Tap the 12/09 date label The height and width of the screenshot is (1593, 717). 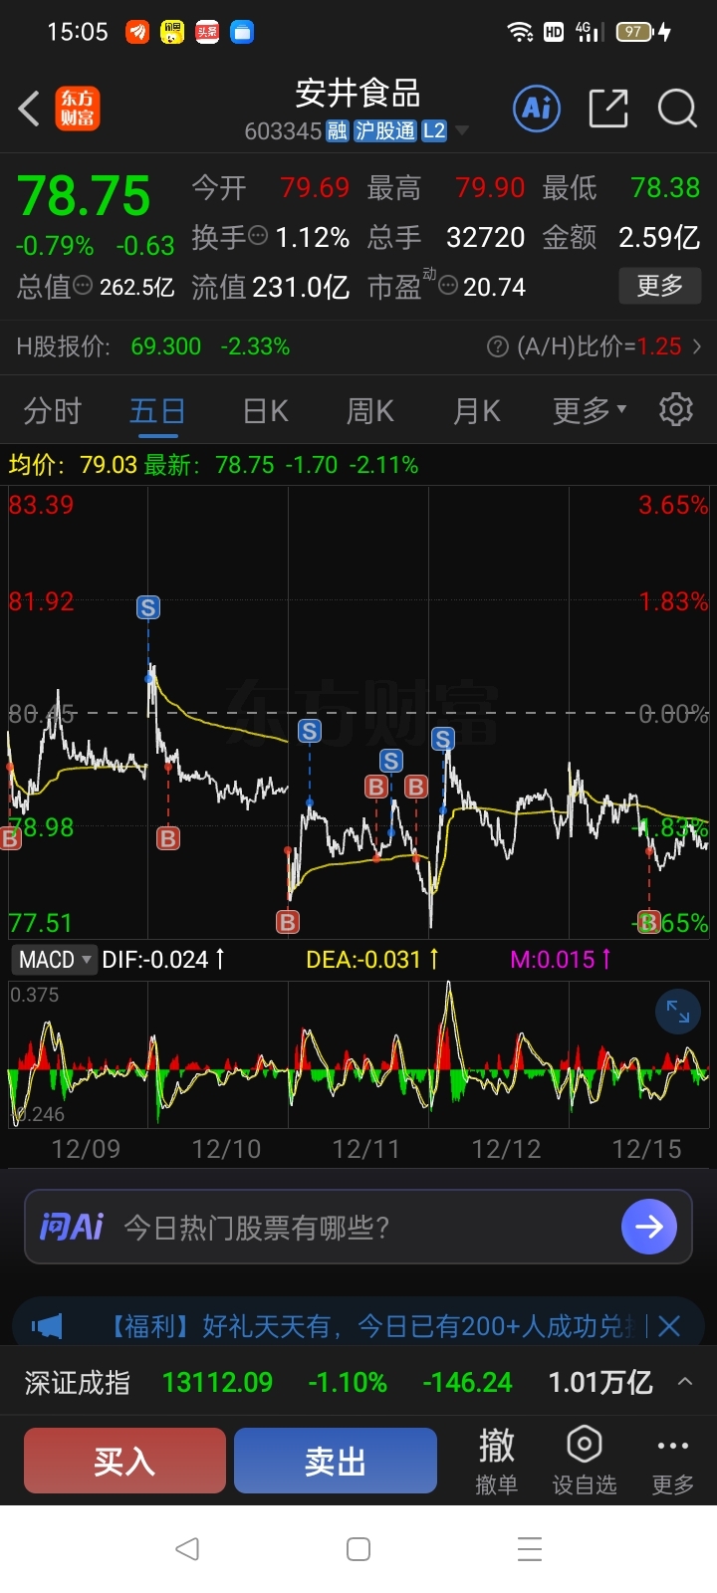pos(86,1149)
